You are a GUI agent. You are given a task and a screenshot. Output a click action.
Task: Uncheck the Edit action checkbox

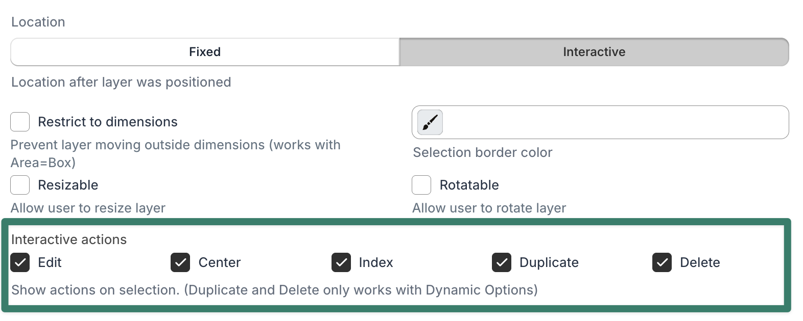tap(20, 262)
